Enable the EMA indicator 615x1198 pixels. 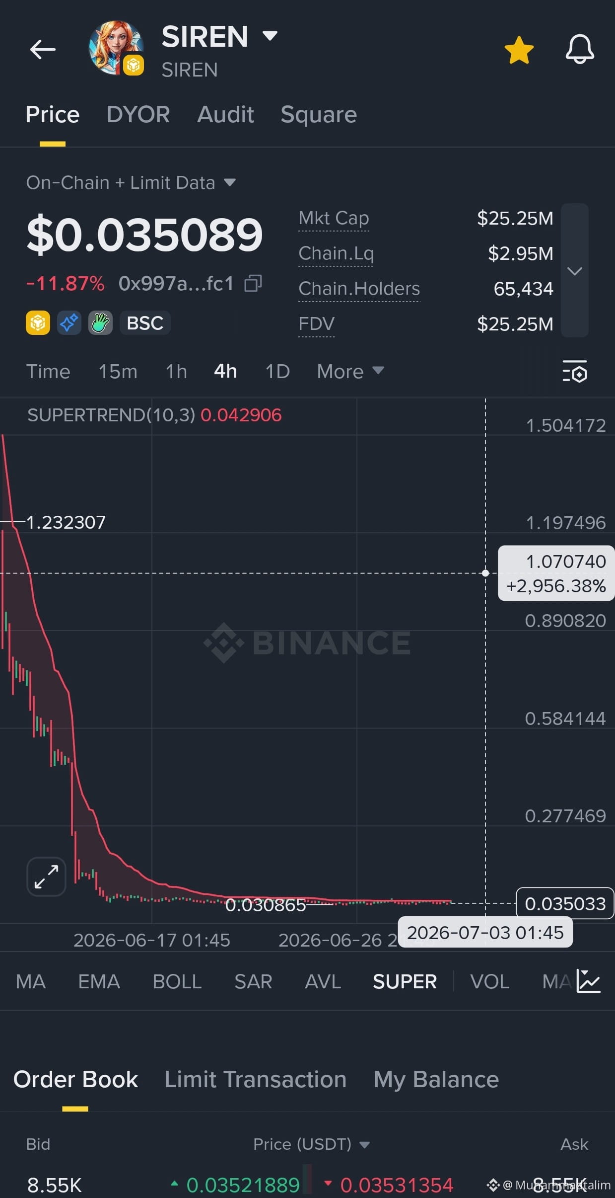click(99, 981)
